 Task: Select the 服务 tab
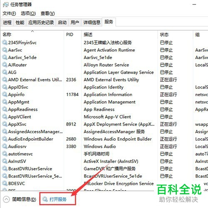click(x=109, y=22)
